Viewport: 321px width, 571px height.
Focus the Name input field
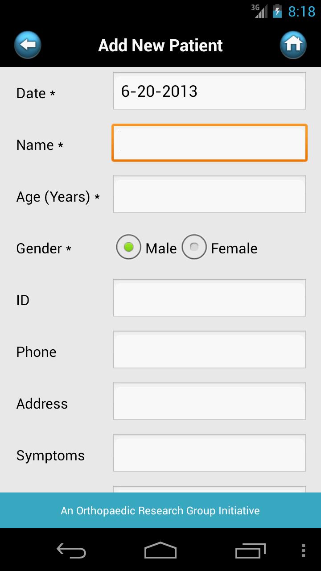click(209, 143)
